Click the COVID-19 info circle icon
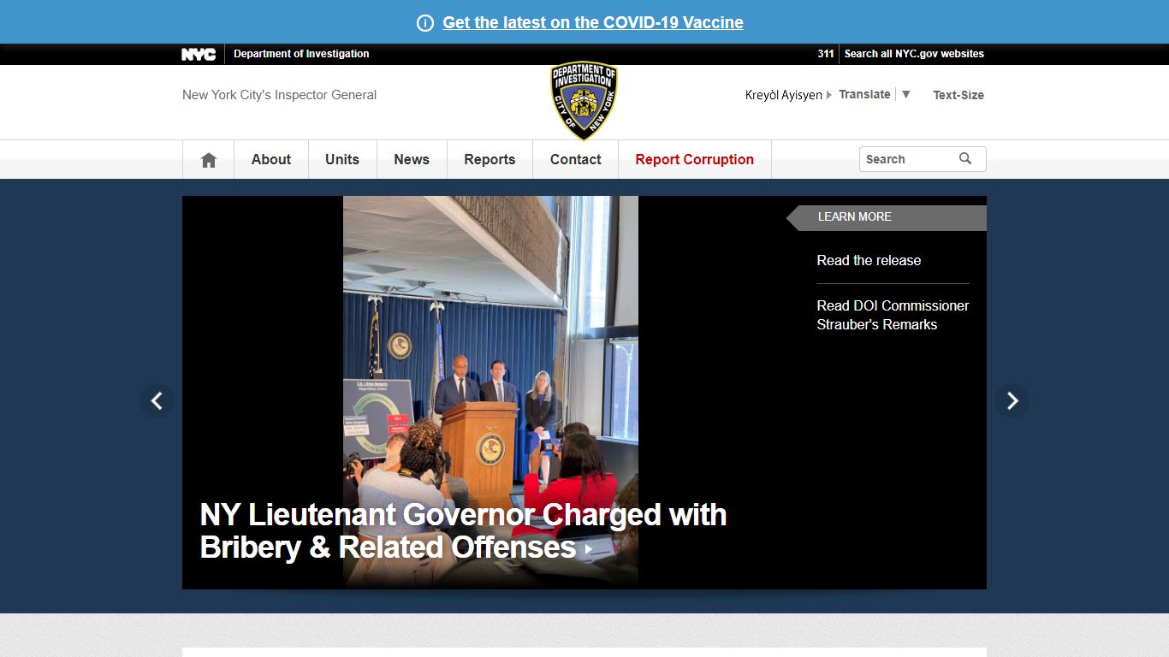 [425, 23]
